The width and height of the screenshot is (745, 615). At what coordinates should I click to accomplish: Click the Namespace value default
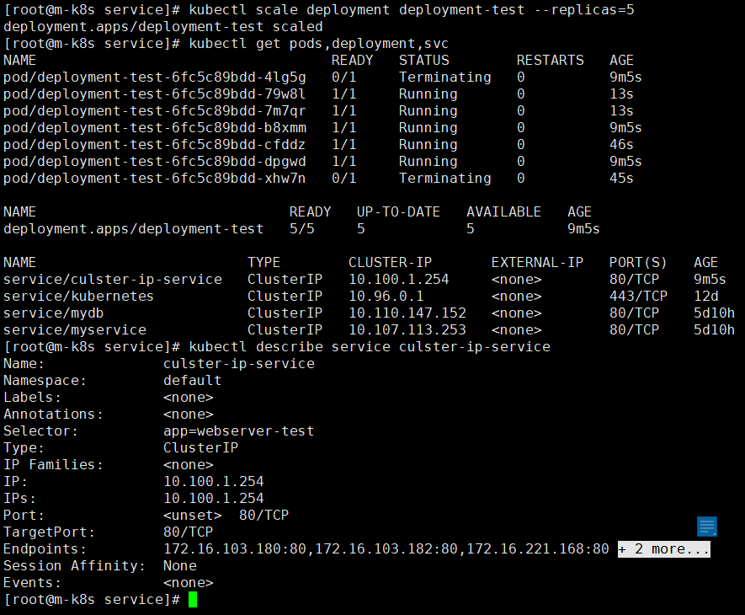(193, 381)
